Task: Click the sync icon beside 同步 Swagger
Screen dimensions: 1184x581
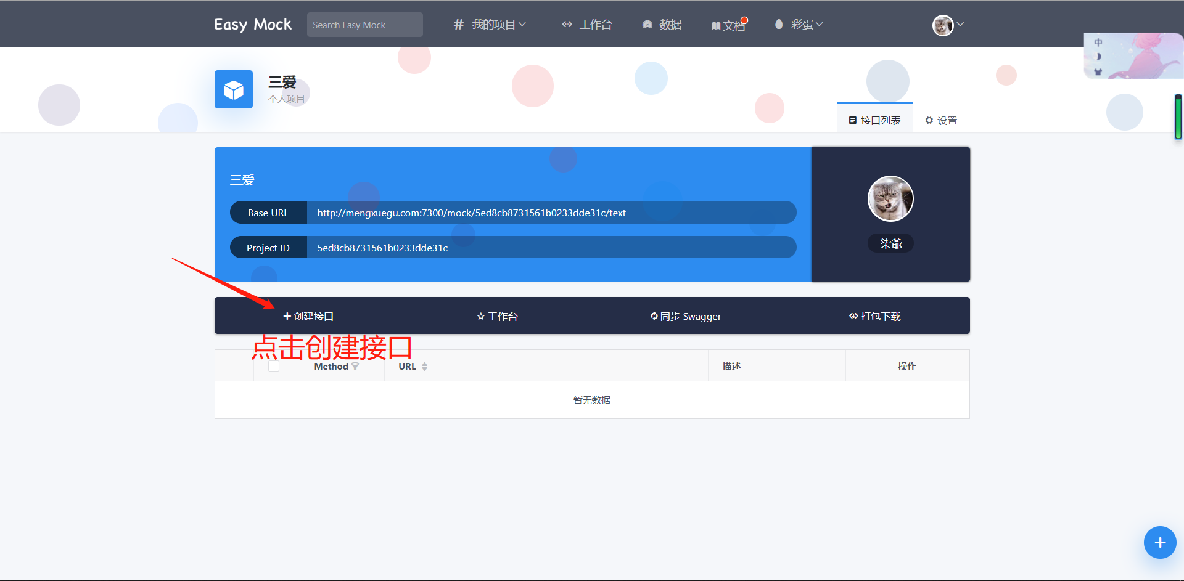Action: pos(654,316)
